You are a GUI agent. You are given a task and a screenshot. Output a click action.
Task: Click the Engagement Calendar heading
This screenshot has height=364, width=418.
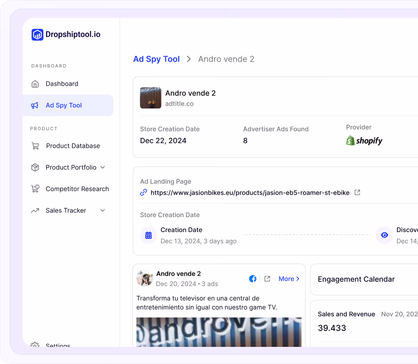(x=356, y=279)
